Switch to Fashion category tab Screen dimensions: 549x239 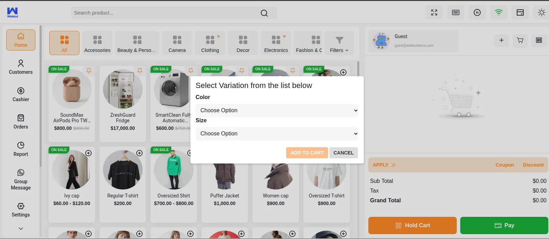coord(308,43)
